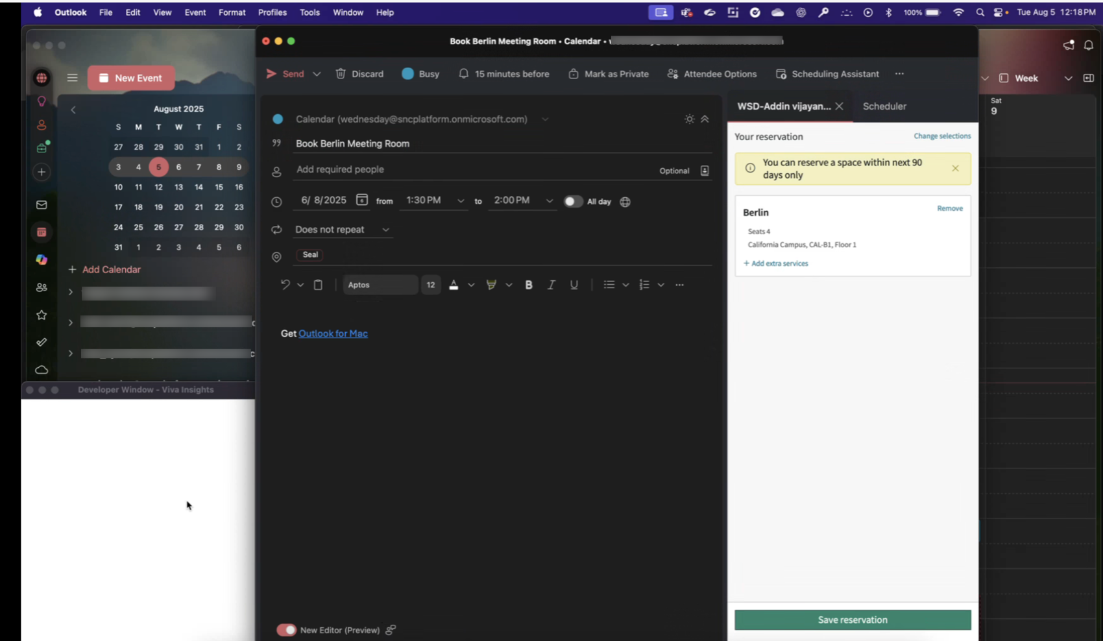
Task: Discard the event draft
Action: pos(359,74)
